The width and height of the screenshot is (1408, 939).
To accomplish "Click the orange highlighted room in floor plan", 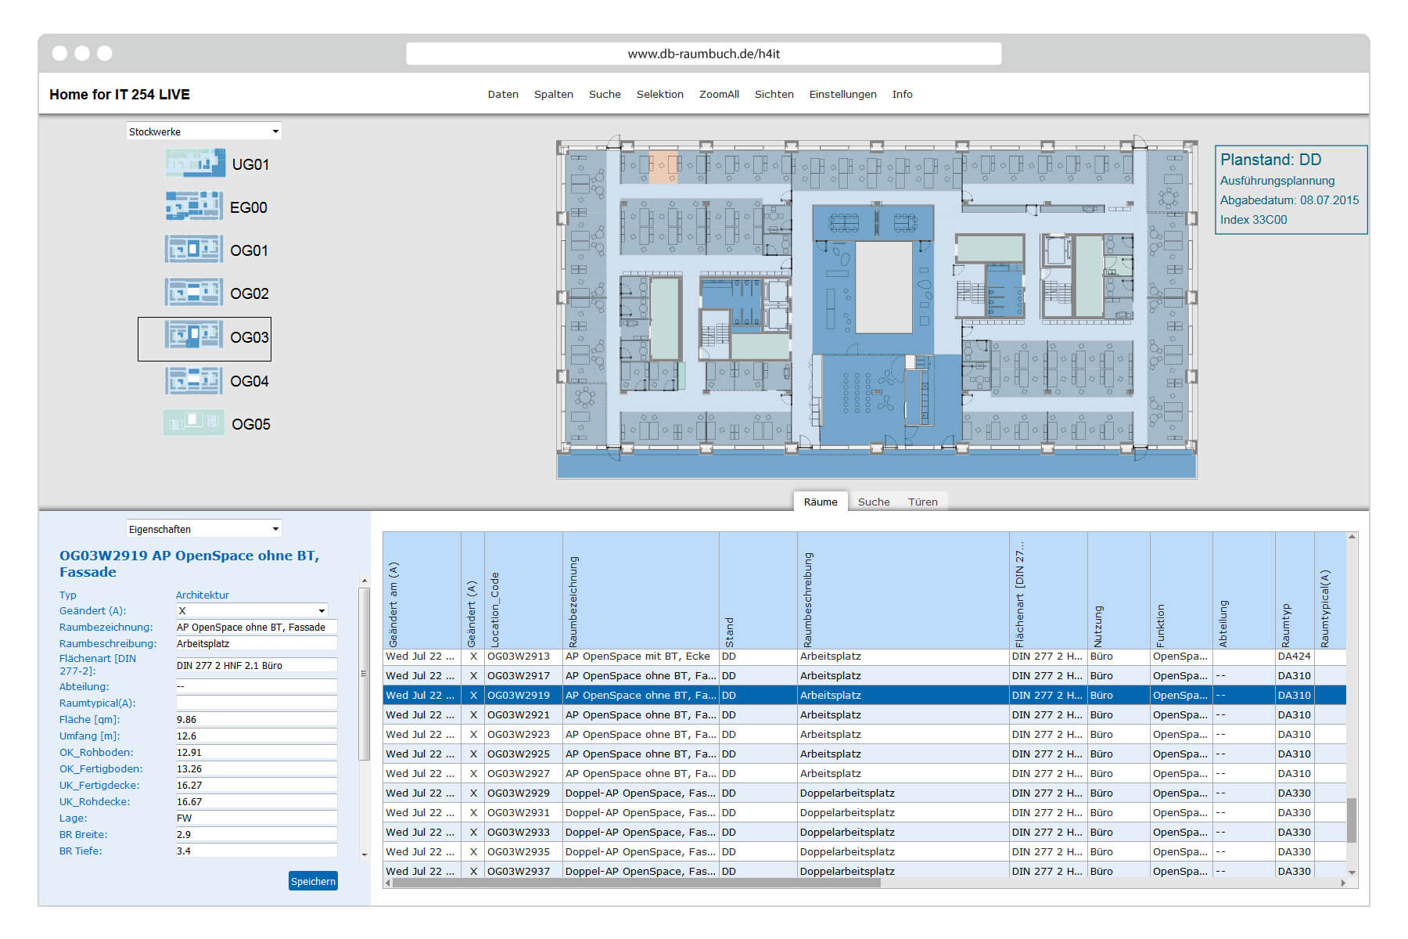I will (663, 167).
